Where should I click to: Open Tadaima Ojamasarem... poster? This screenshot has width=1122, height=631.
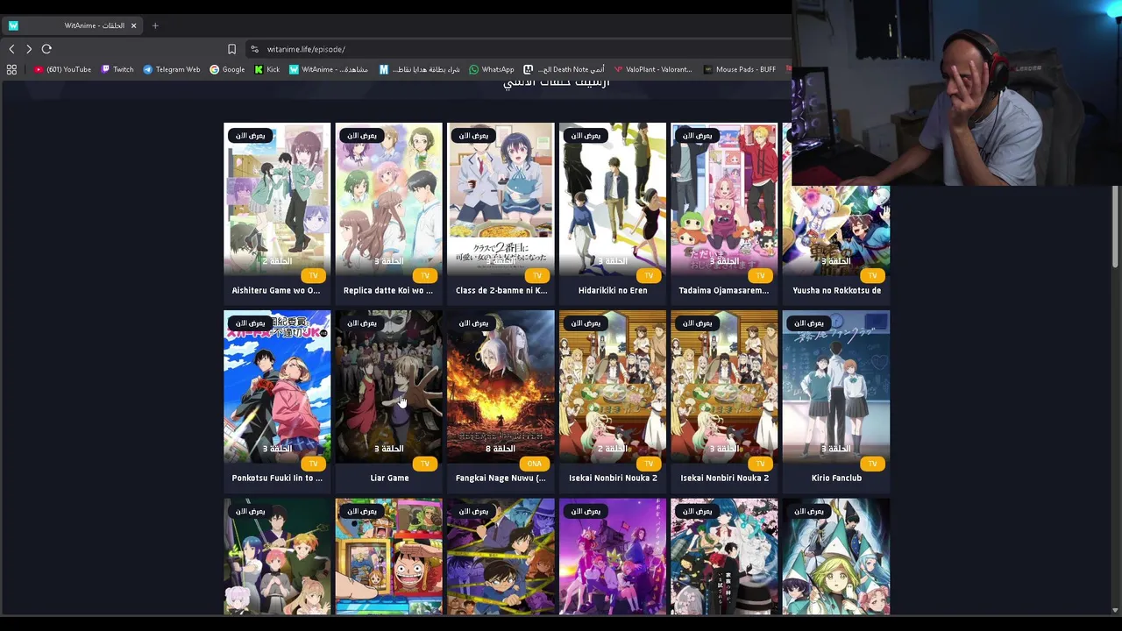[724, 199]
